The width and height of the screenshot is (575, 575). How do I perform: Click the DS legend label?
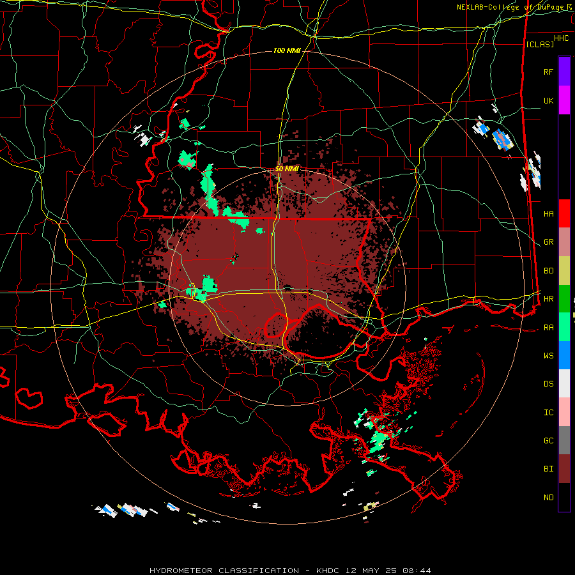click(x=549, y=383)
